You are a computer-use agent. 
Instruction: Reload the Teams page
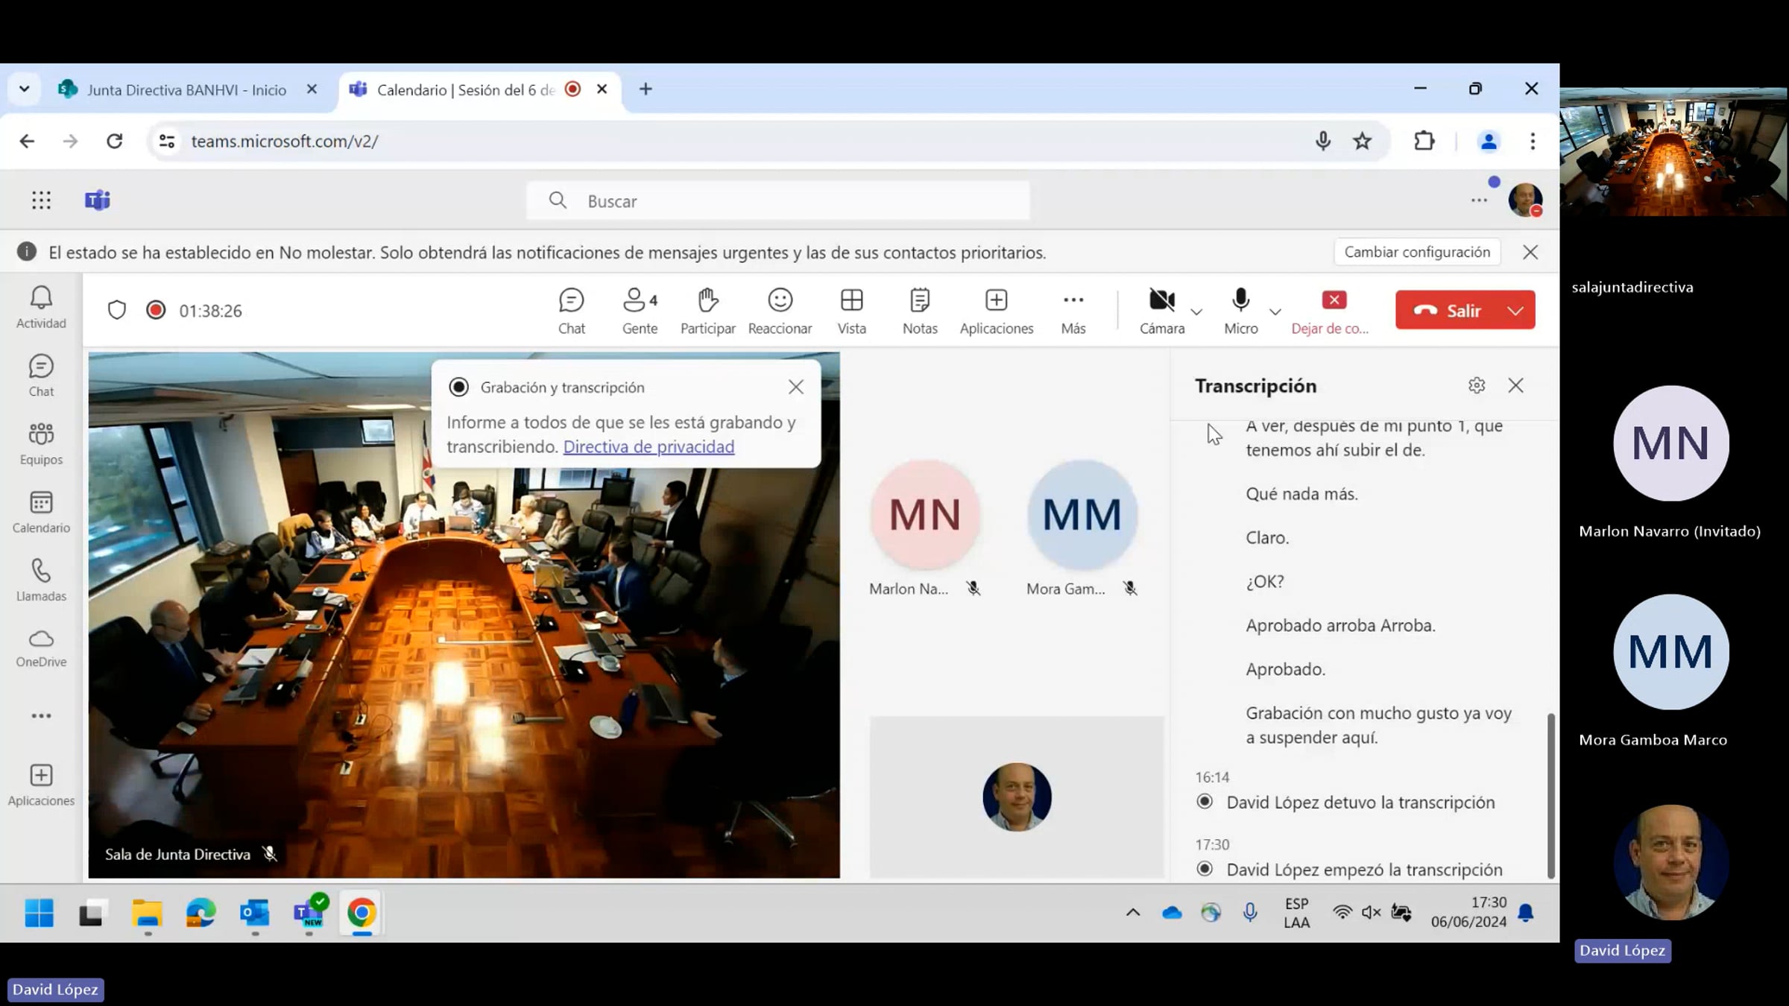pyautogui.click(x=114, y=141)
